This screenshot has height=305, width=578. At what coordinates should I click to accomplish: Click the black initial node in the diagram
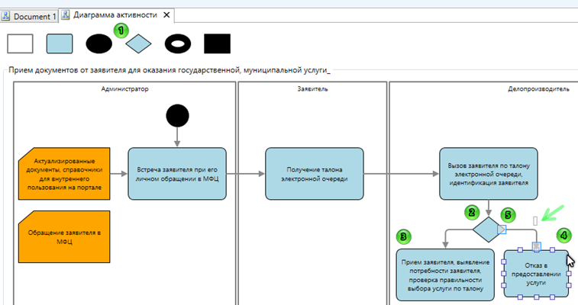coord(178,116)
